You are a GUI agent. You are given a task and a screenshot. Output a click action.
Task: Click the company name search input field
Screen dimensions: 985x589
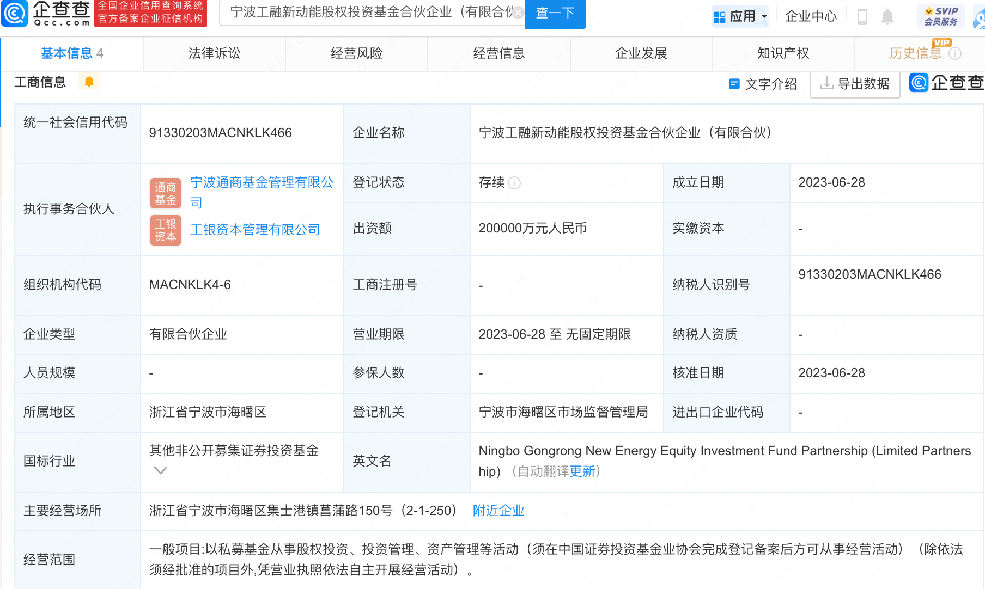pyautogui.click(x=370, y=13)
